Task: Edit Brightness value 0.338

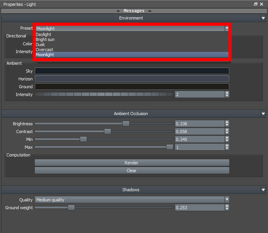Action: 200,124
